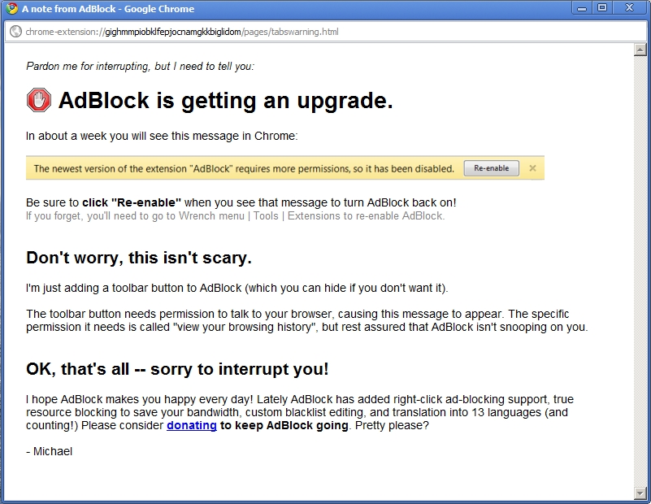This screenshot has width=651, height=504.
Task: Click the scrollbar down arrow
Action: 640,493
